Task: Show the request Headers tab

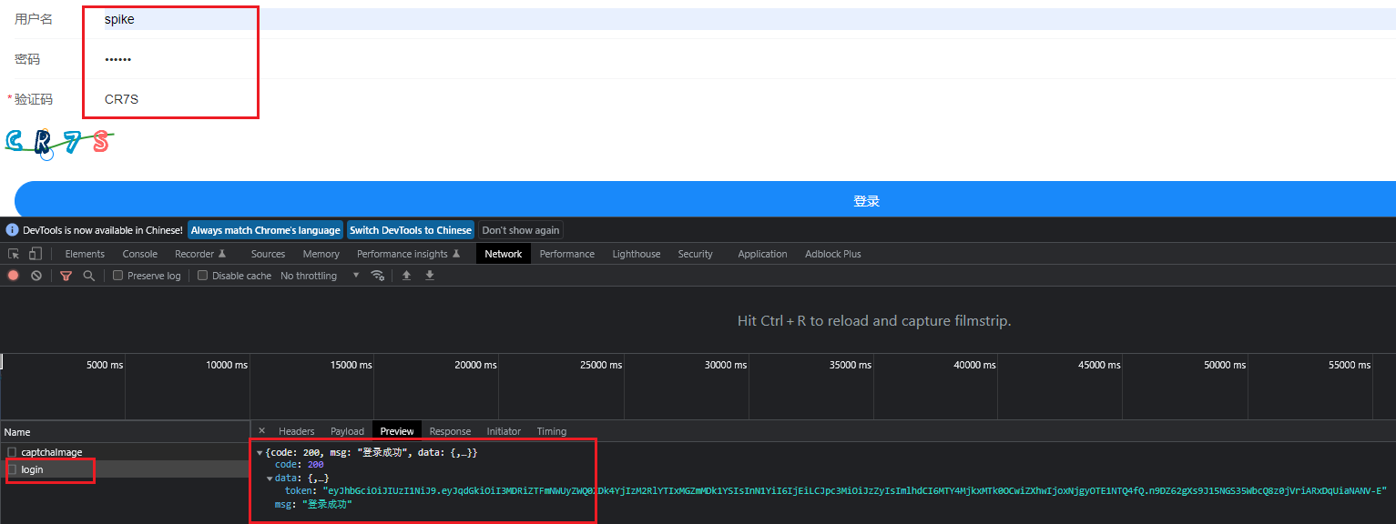Action: coord(297,431)
